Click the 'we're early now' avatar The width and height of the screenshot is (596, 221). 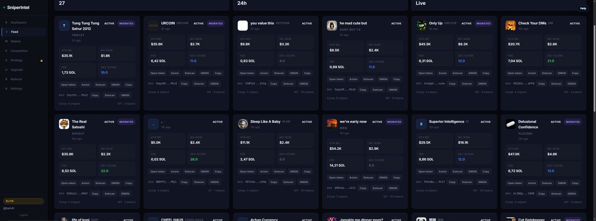point(332,124)
